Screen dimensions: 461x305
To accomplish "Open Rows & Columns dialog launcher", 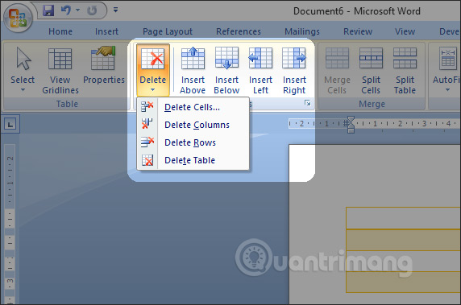I will 308,103.
